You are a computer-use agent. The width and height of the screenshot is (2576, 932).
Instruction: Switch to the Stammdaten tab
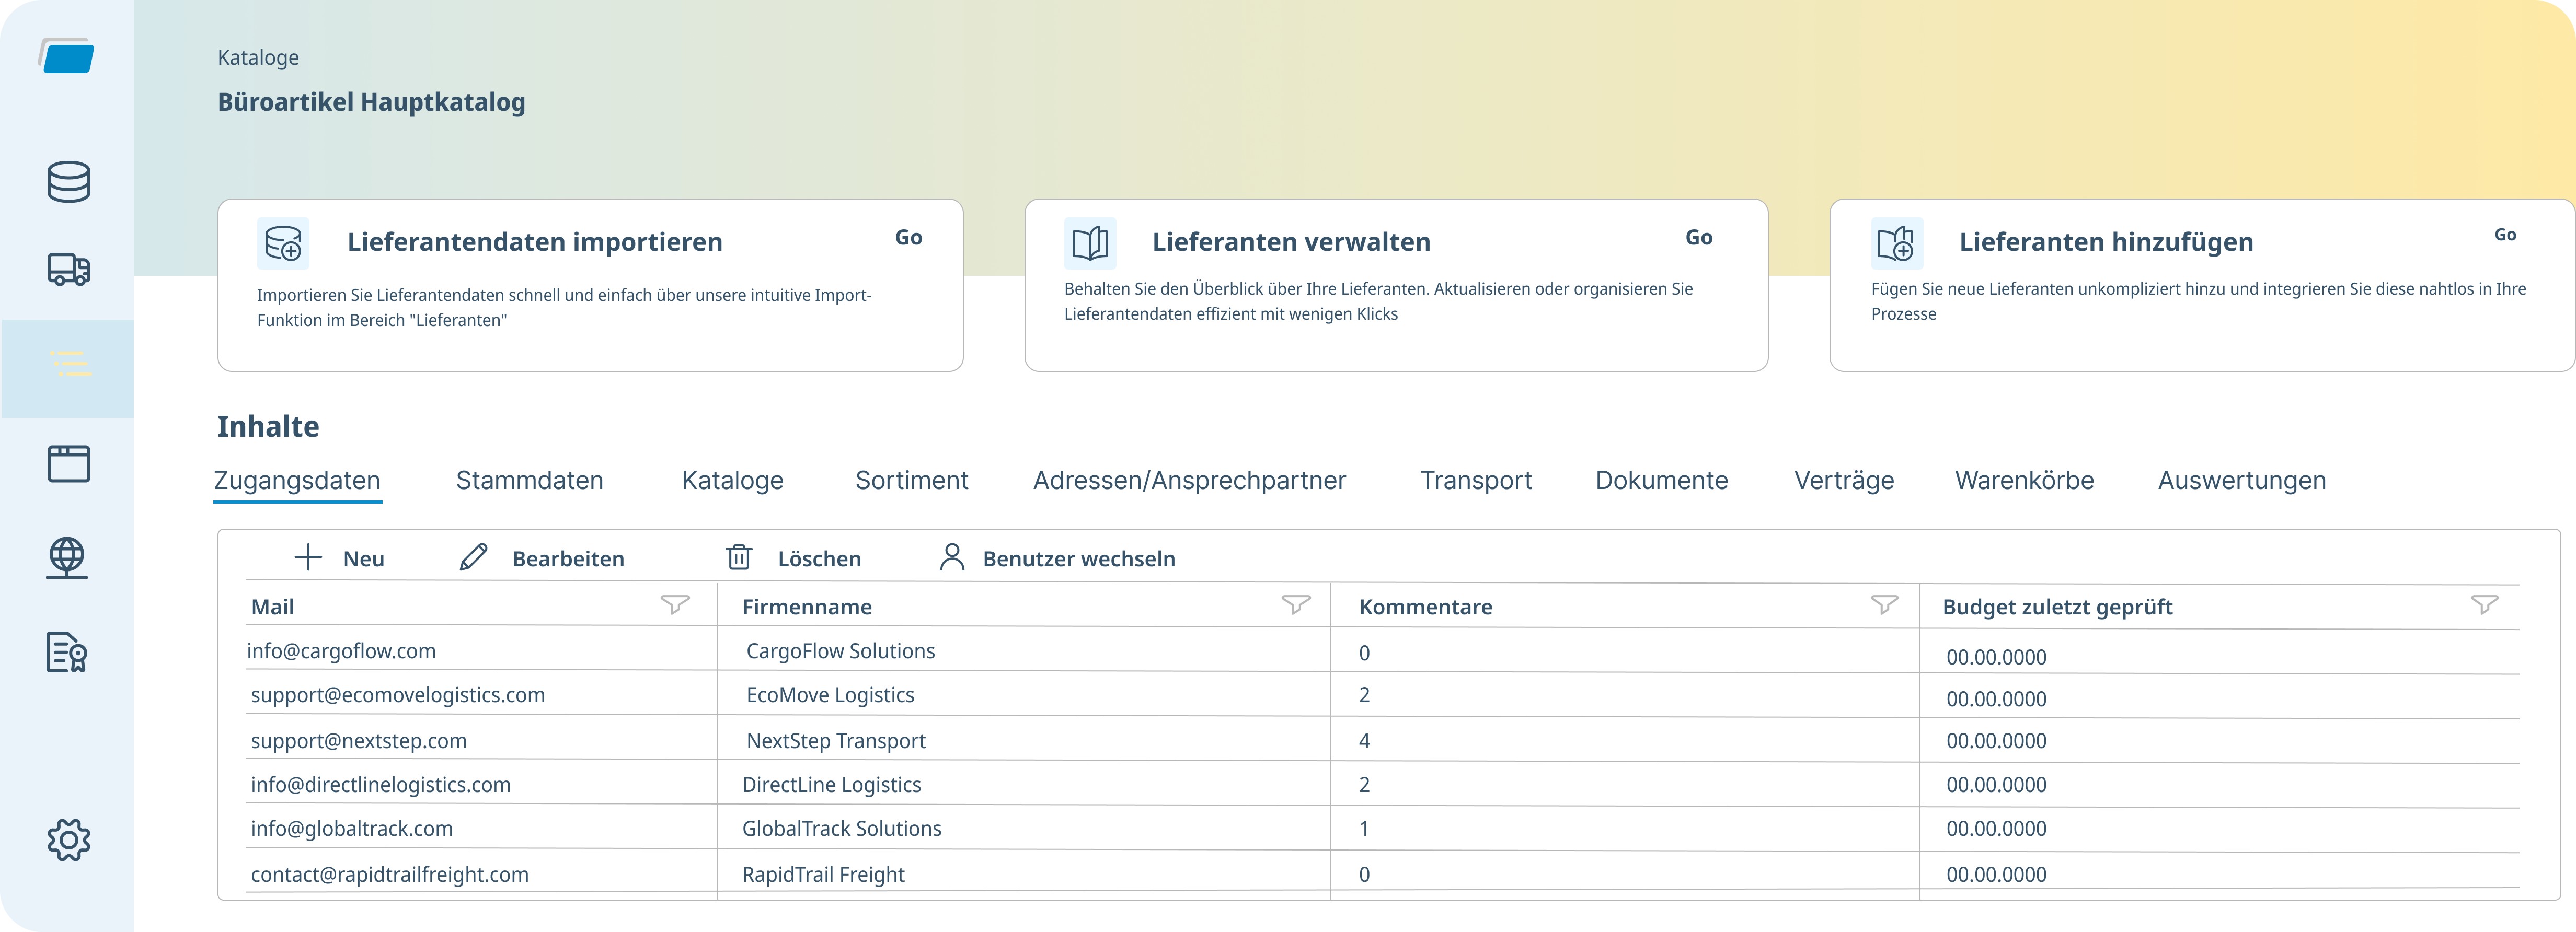click(529, 481)
